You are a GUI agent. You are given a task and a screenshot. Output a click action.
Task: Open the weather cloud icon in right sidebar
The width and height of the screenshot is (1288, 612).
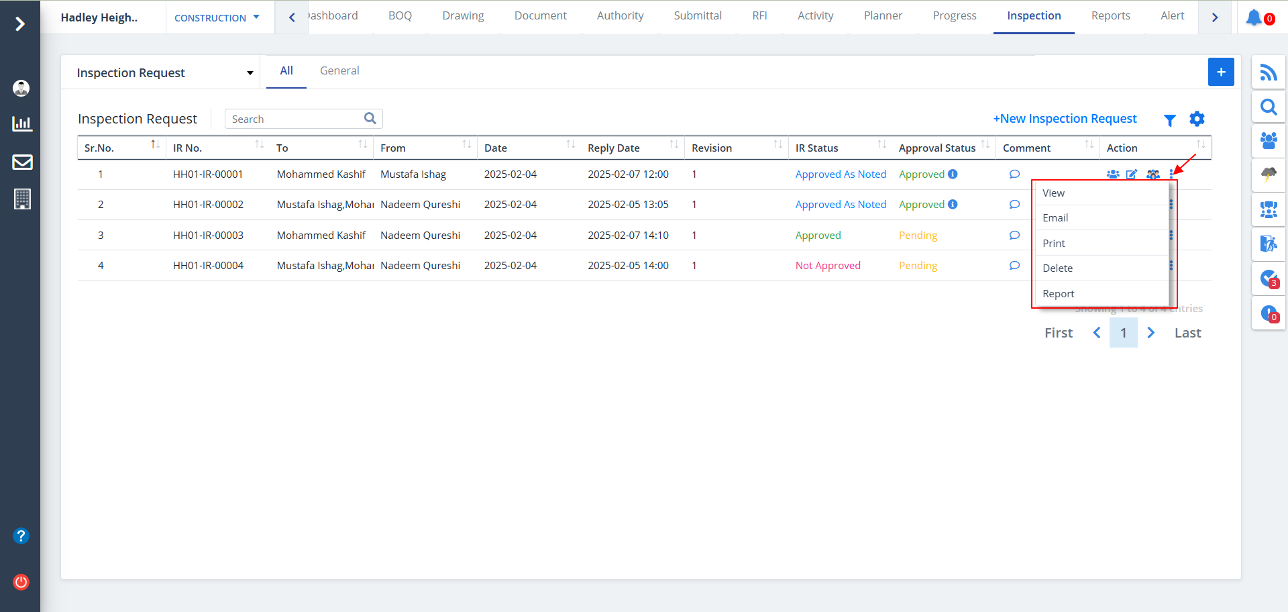[1268, 175]
